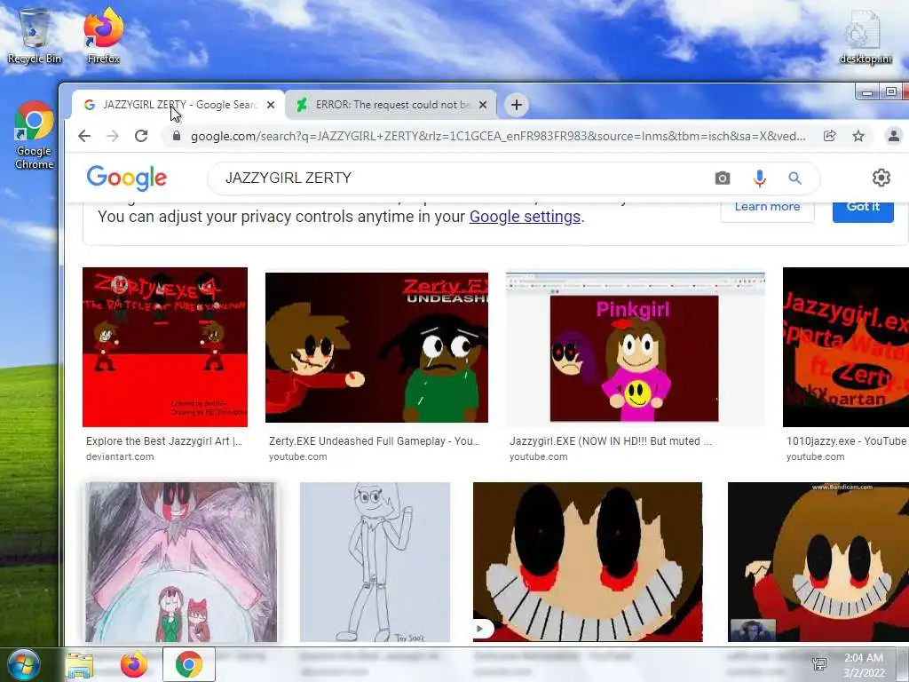Open Google quick settings gear

pyautogui.click(x=881, y=178)
